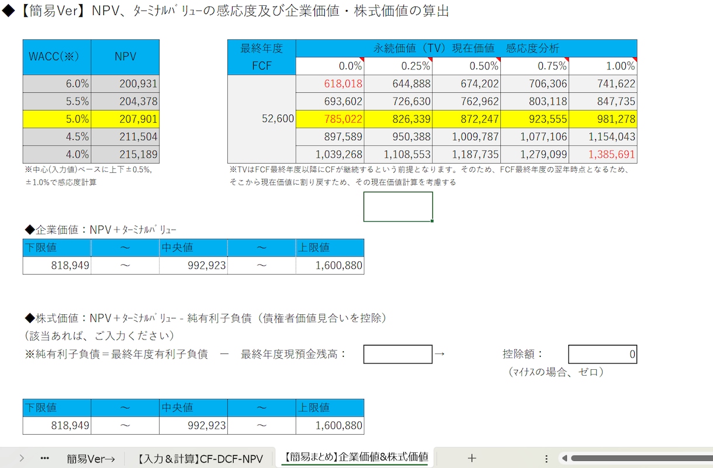Select the 最終年度 FCF header cell

262,57
